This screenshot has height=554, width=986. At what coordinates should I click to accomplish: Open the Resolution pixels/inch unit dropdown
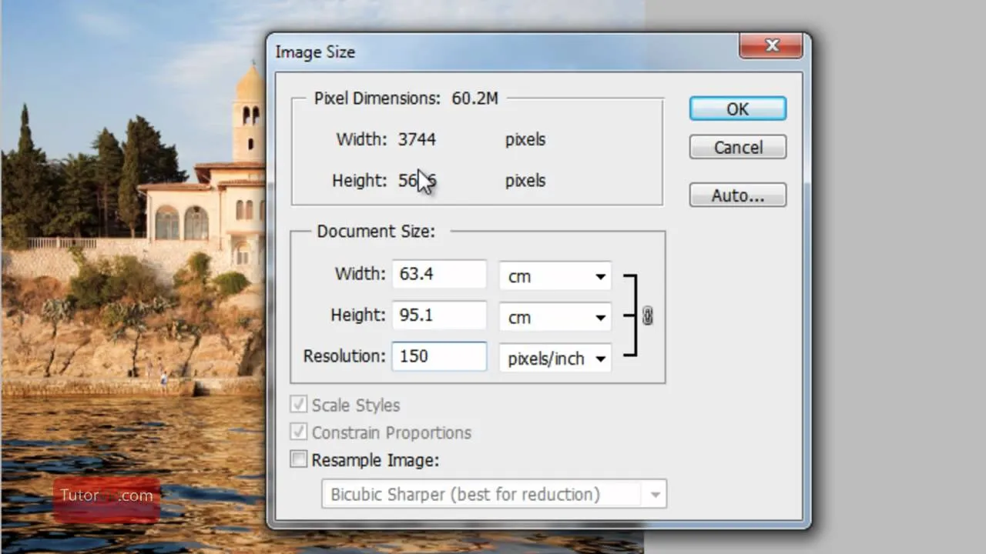point(555,359)
